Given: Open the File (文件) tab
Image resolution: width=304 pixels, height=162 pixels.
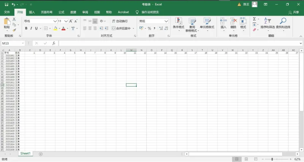Looking at the screenshot, I should point(7,12).
